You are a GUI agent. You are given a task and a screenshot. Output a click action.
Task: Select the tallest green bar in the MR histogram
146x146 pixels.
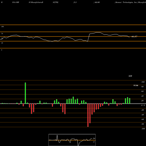(25, 93)
